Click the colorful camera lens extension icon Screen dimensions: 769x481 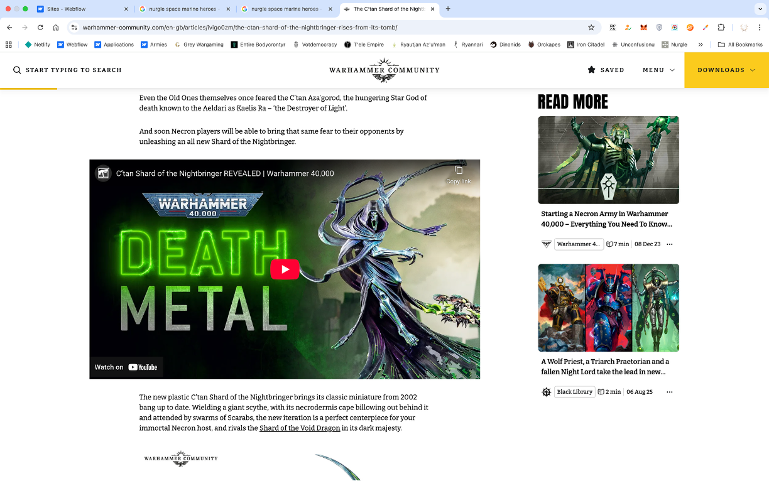click(x=675, y=28)
